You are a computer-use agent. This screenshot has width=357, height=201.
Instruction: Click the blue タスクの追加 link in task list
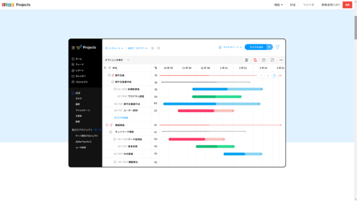pos(121,118)
